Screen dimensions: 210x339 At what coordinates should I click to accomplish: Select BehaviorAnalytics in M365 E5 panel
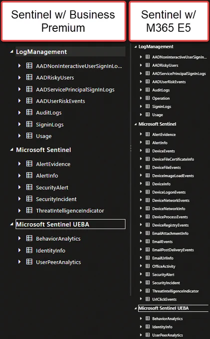tap(167, 319)
